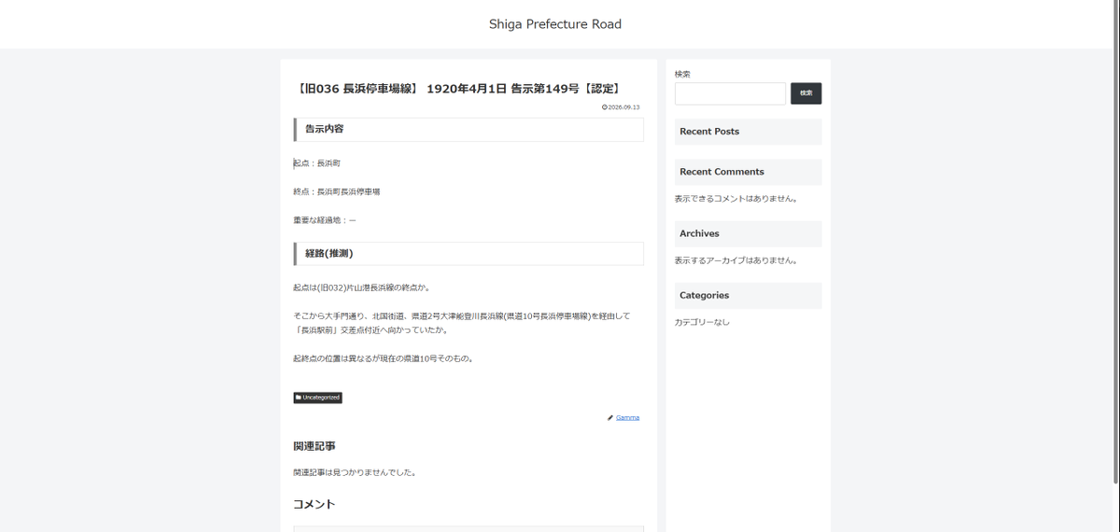
Task: Click the text 終点：長浜町長浜停車場
Action: [337, 191]
